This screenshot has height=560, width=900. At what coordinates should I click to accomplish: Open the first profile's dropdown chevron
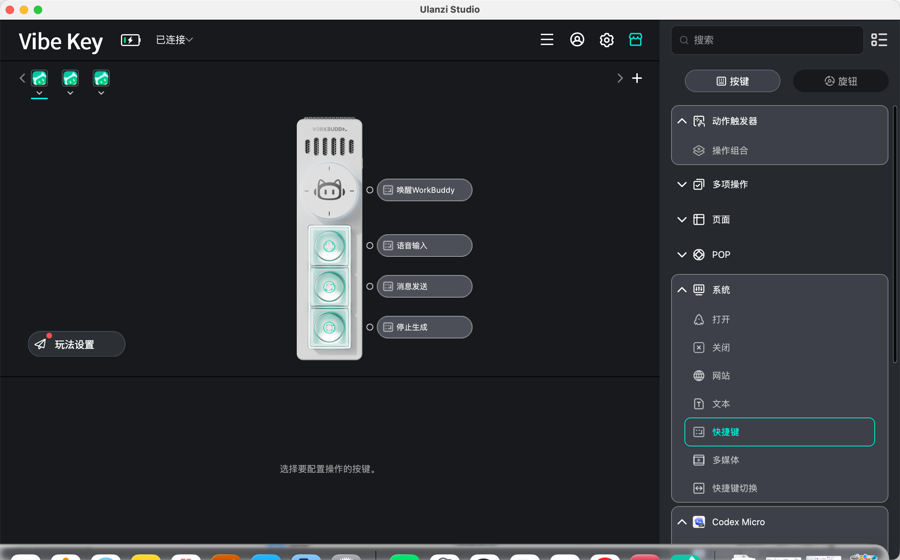pyautogui.click(x=39, y=93)
